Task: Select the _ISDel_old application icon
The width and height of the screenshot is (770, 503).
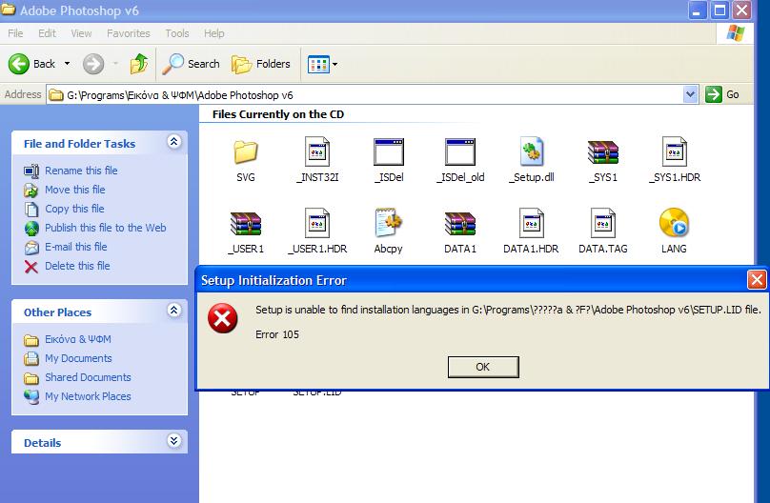Action: (x=460, y=152)
